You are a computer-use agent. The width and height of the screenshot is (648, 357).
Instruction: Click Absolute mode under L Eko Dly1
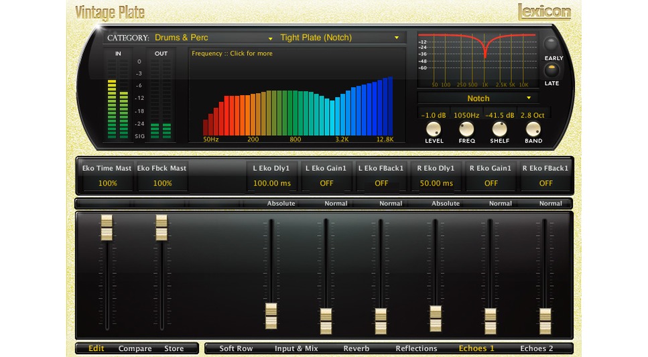(x=281, y=204)
